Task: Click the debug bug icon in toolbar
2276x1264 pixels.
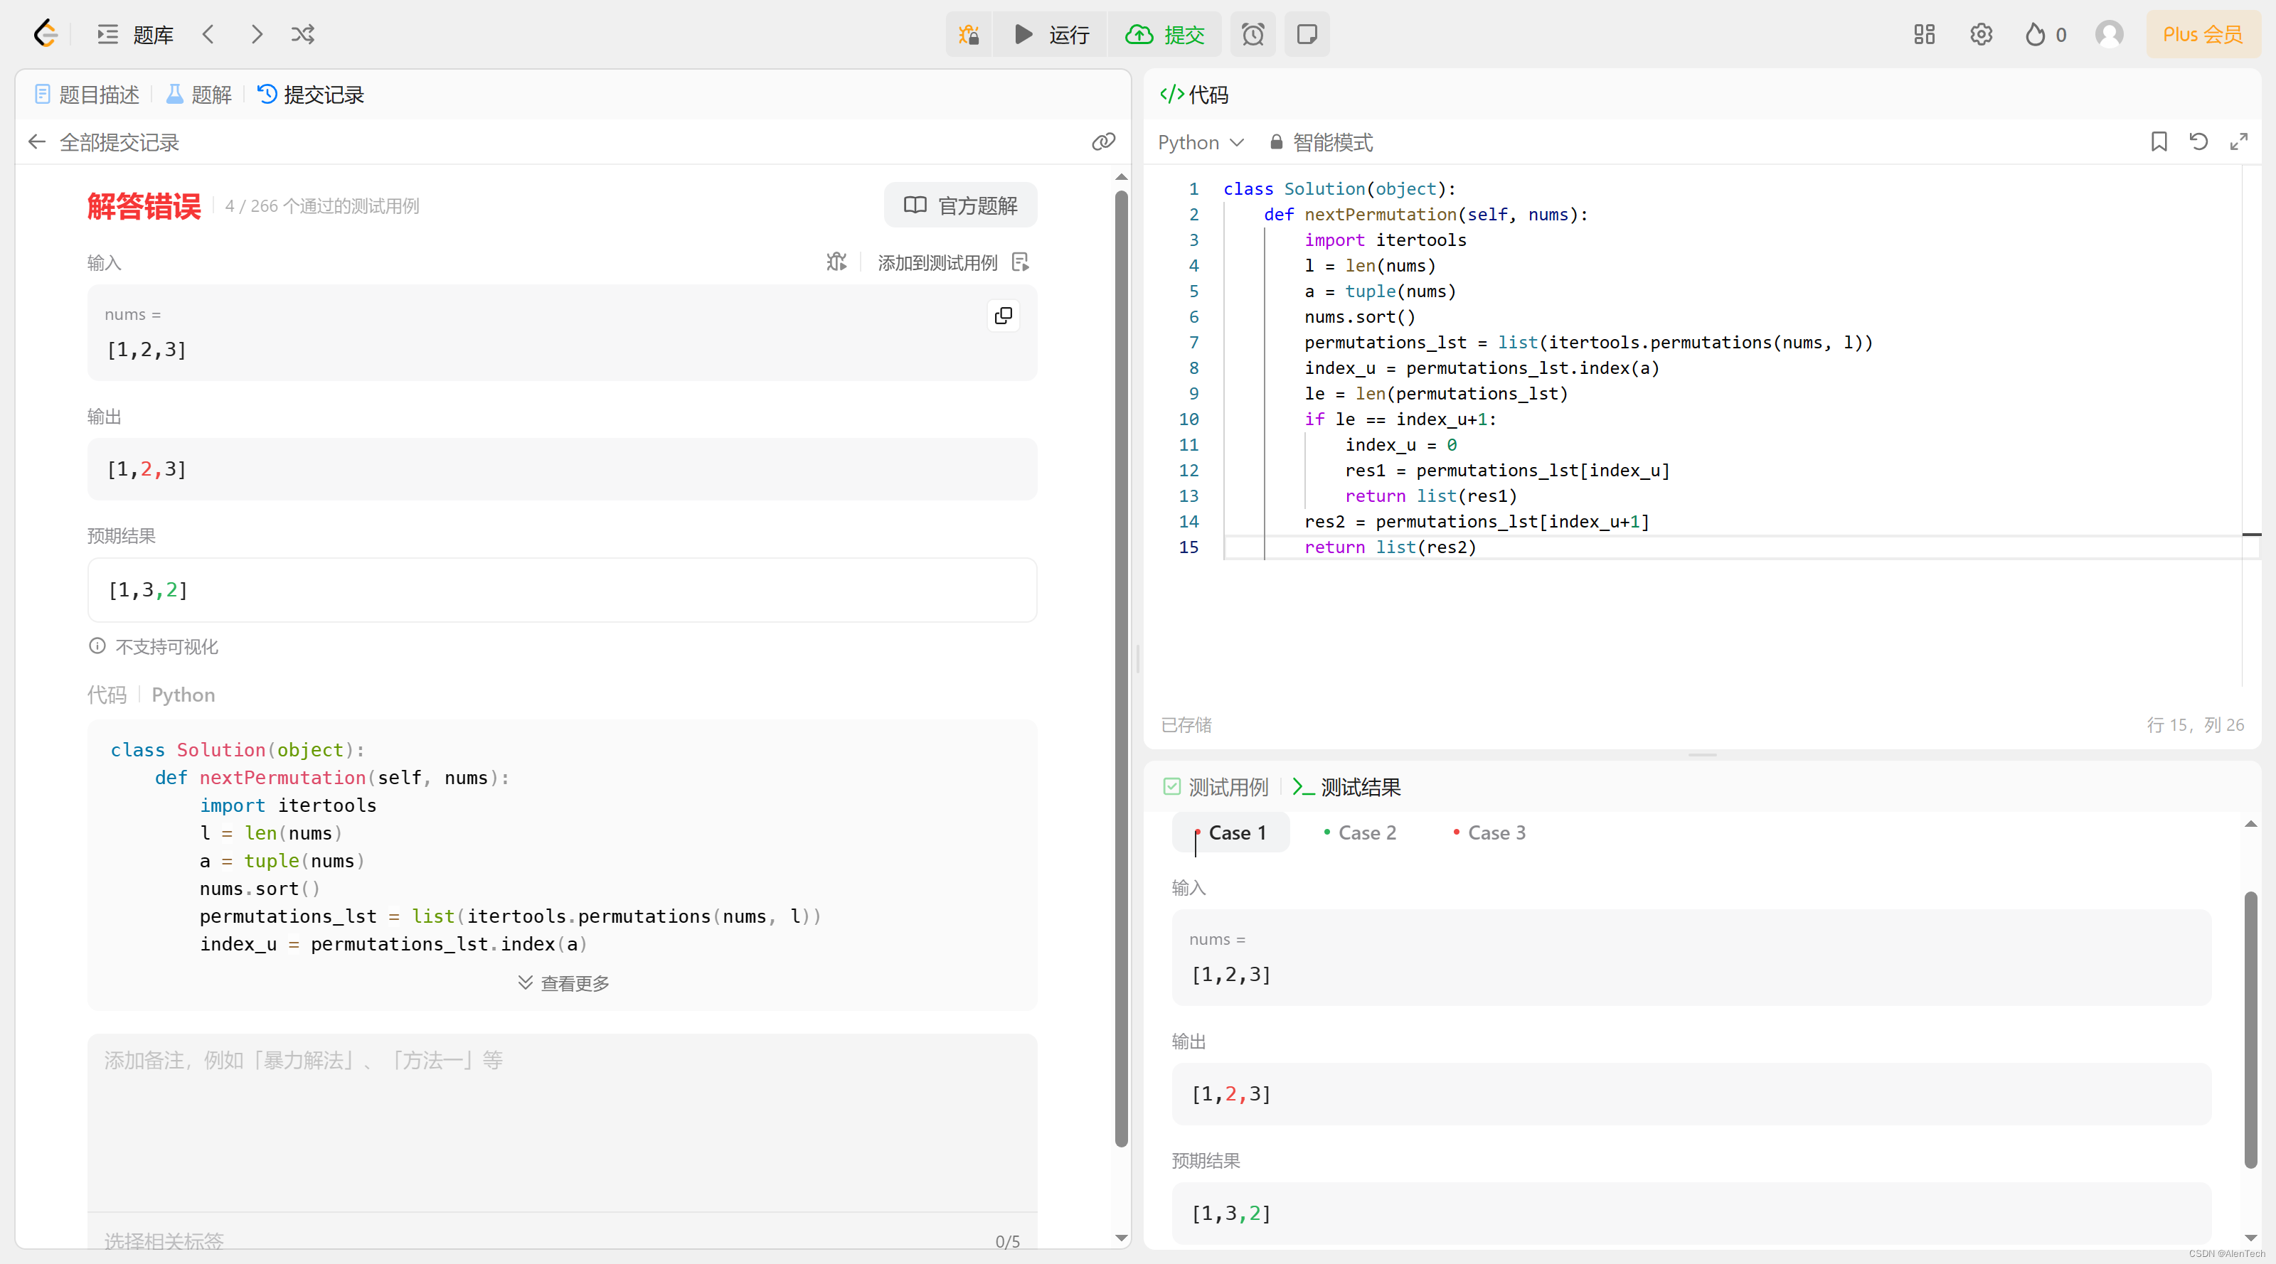Action: coord(969,34)
